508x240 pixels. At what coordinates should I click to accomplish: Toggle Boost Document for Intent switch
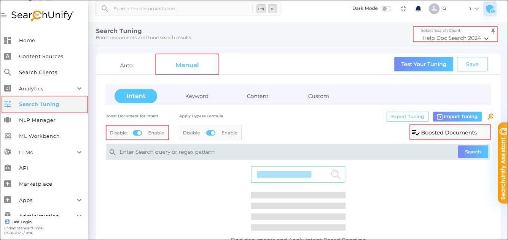[137, 133]
